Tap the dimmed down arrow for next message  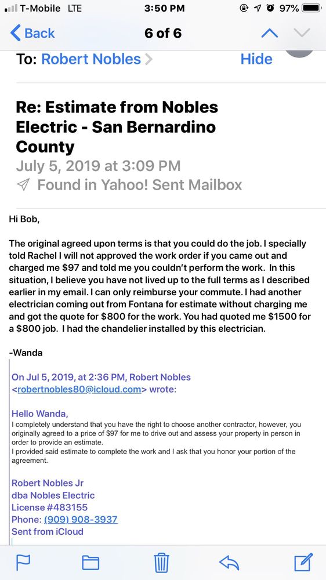coord(302,33)
